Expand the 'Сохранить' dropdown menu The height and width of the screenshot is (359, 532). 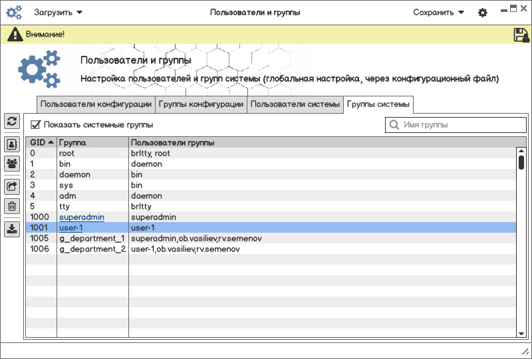pos(438,12)
